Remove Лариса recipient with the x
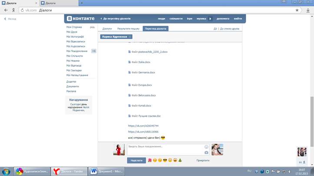Image resolution: width=314 pixels, height=176 pixels. [x=130, y=37]
